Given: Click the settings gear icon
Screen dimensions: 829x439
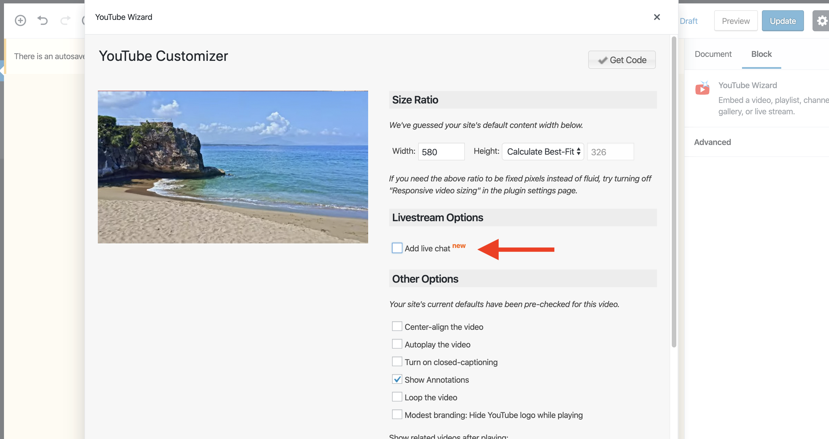Looking at the screenshot, I should [822, 20].
